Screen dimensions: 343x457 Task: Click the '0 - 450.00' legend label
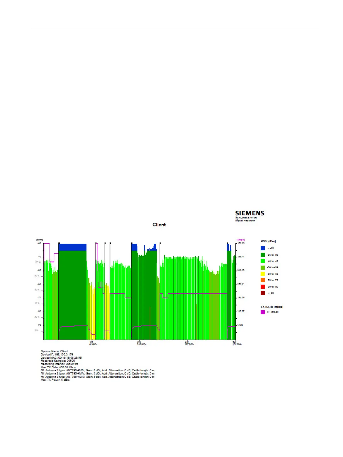click(x=273, y=312)
